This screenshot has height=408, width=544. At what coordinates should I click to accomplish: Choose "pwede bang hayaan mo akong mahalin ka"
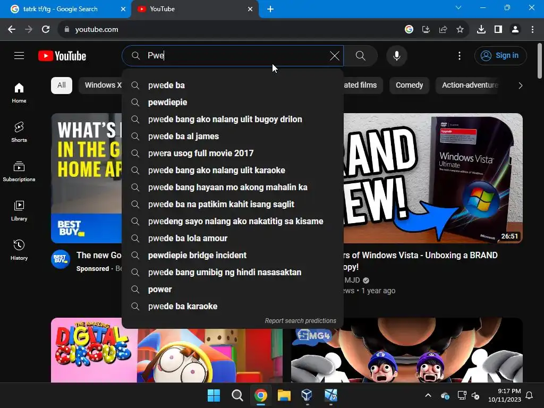pos(233,188)
